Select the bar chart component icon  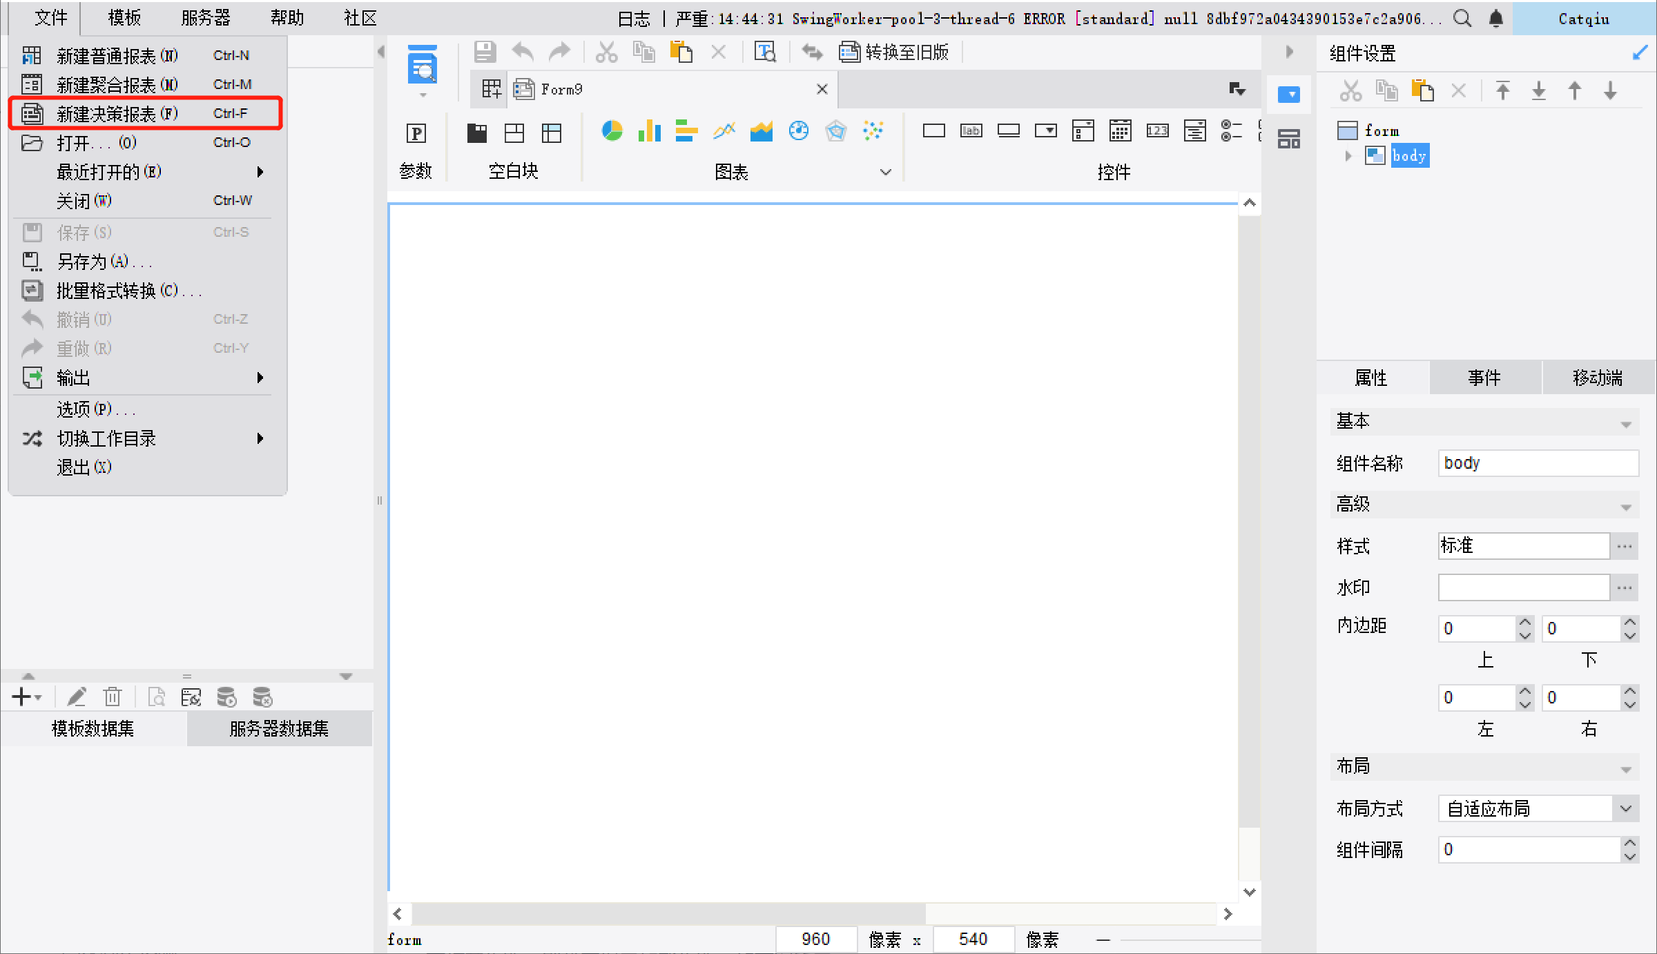[649, 130]
